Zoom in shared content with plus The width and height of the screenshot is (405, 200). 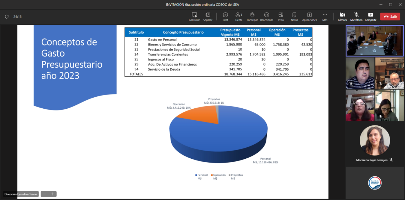[52, 194]
